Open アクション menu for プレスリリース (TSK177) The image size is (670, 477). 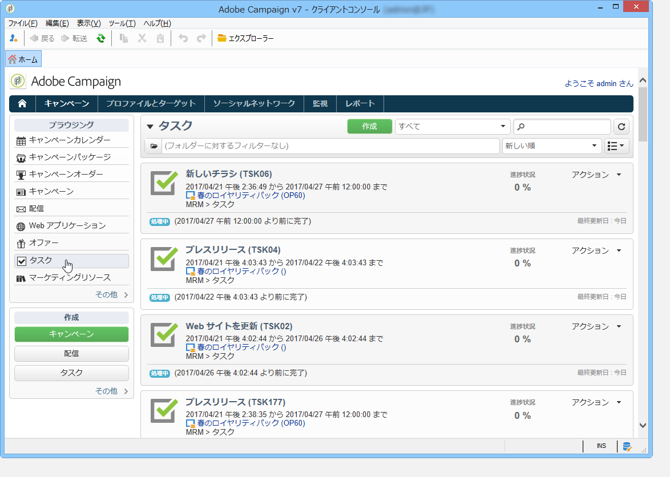[x=596, y=403]
